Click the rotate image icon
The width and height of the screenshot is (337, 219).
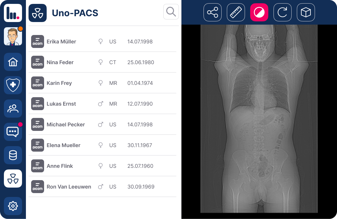(283, 12)
